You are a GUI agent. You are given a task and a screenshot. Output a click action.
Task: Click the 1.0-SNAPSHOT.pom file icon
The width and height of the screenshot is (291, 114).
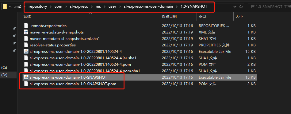(x=26, y=84)
